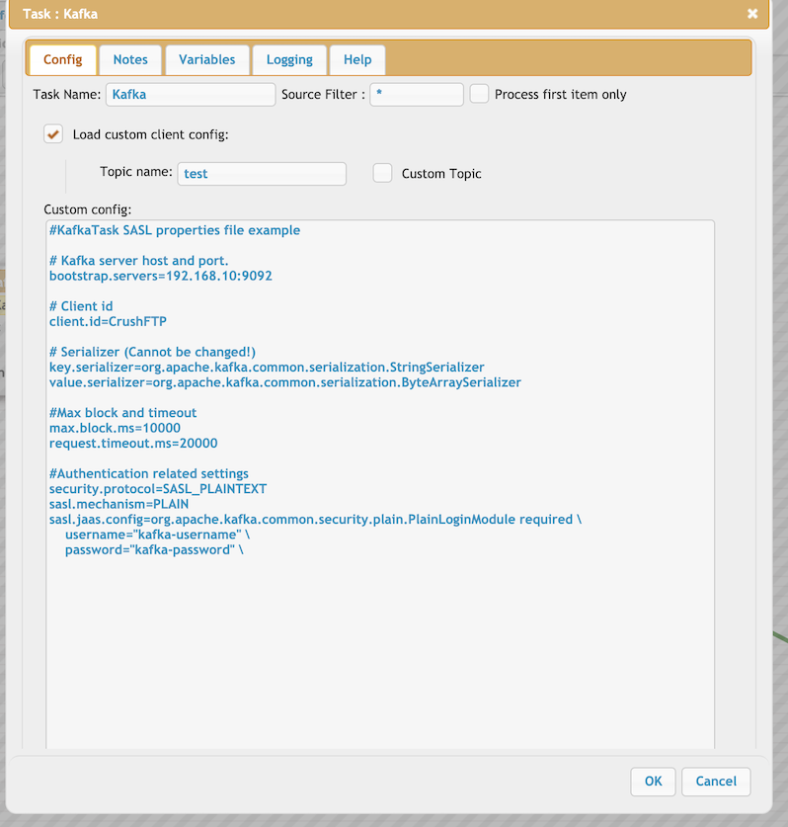This screenshot has width=788, height=827.
Task: Click the Topic name field
Action: point(262,174)
